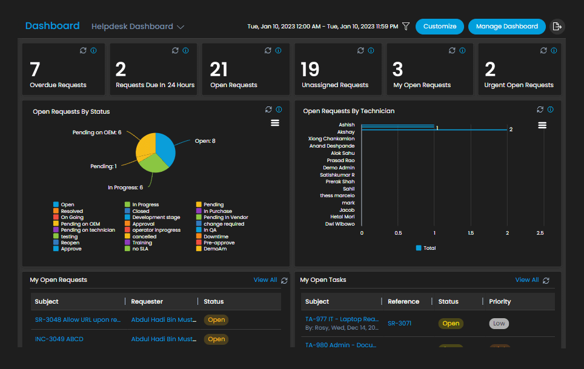
Task: Open hamburger menu of status pie chart
Action: point(275,123)
